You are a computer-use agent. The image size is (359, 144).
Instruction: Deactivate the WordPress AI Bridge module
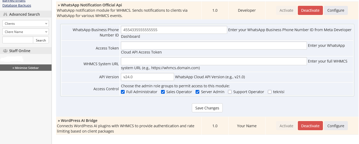(x=310, y=126)
